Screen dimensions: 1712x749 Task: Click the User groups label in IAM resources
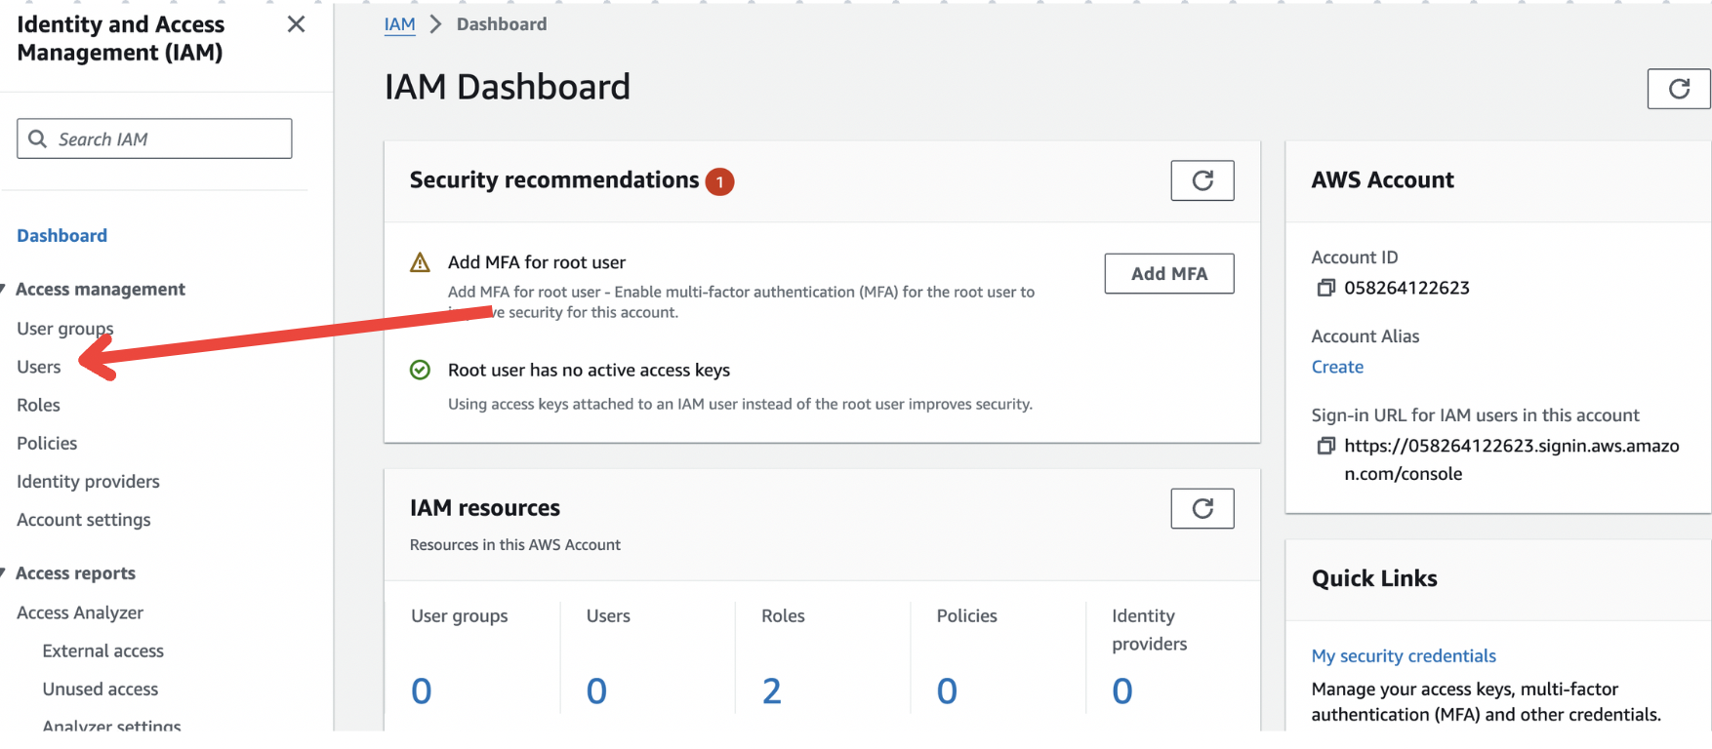click(x=460, y=615)
